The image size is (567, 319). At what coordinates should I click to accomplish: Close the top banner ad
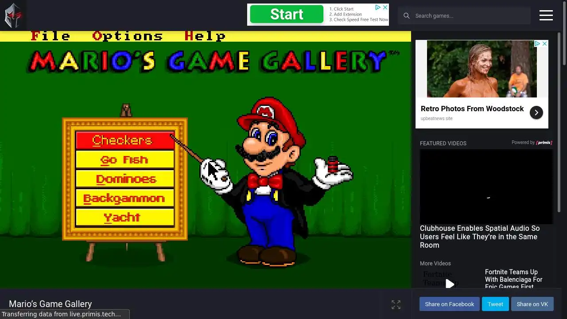385,8
